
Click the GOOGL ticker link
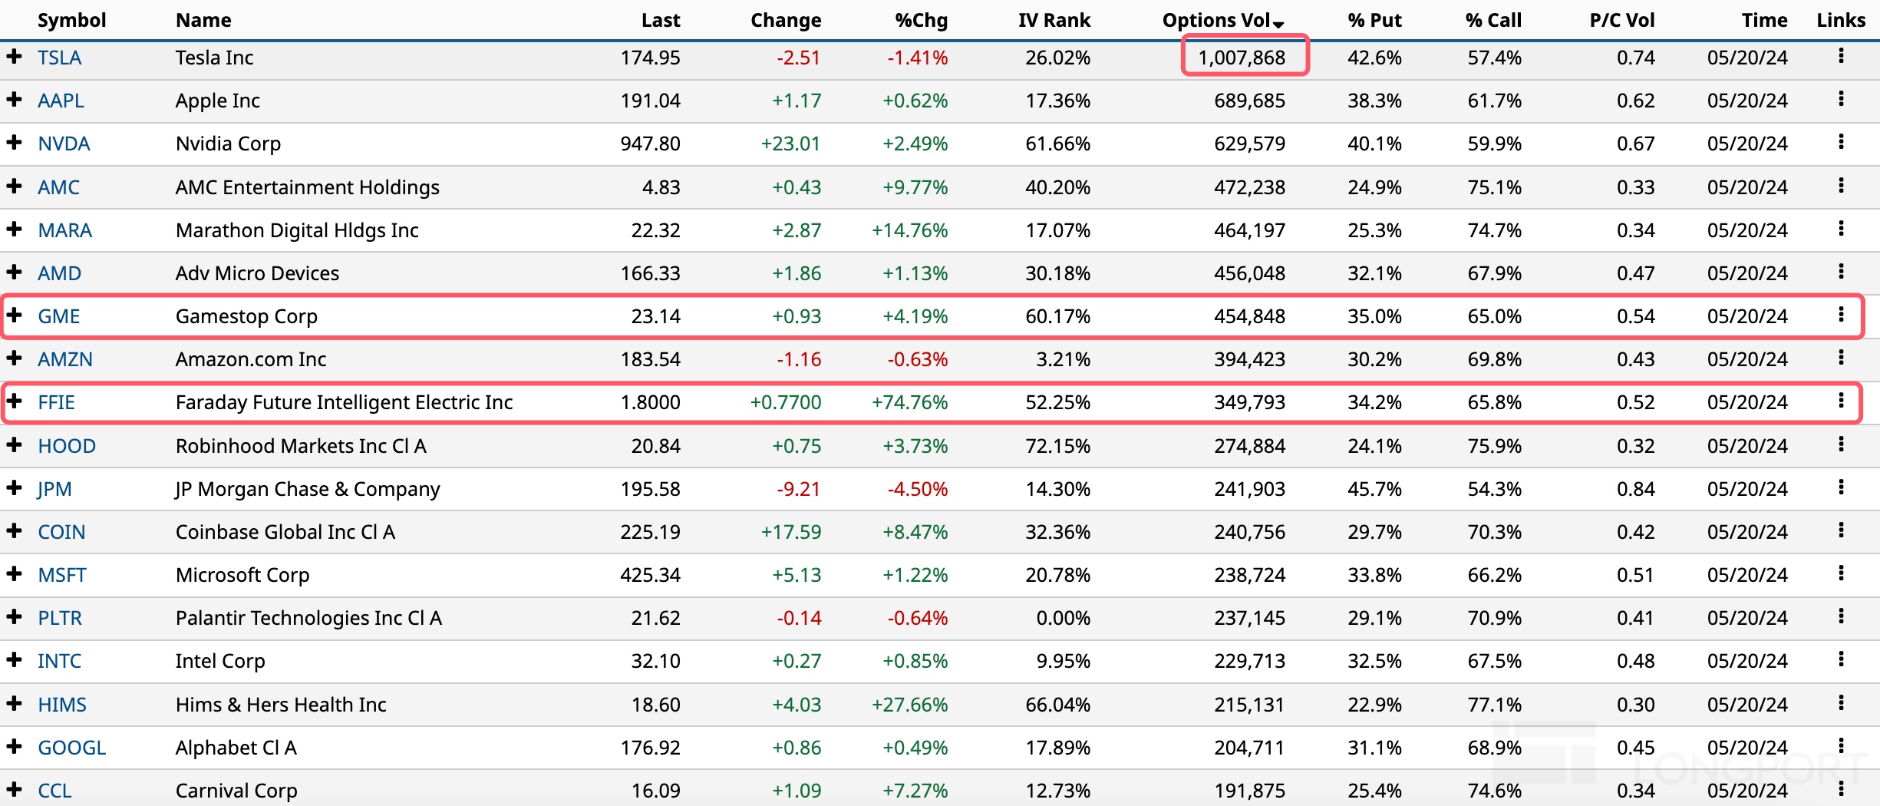click(x=71, y=748)
